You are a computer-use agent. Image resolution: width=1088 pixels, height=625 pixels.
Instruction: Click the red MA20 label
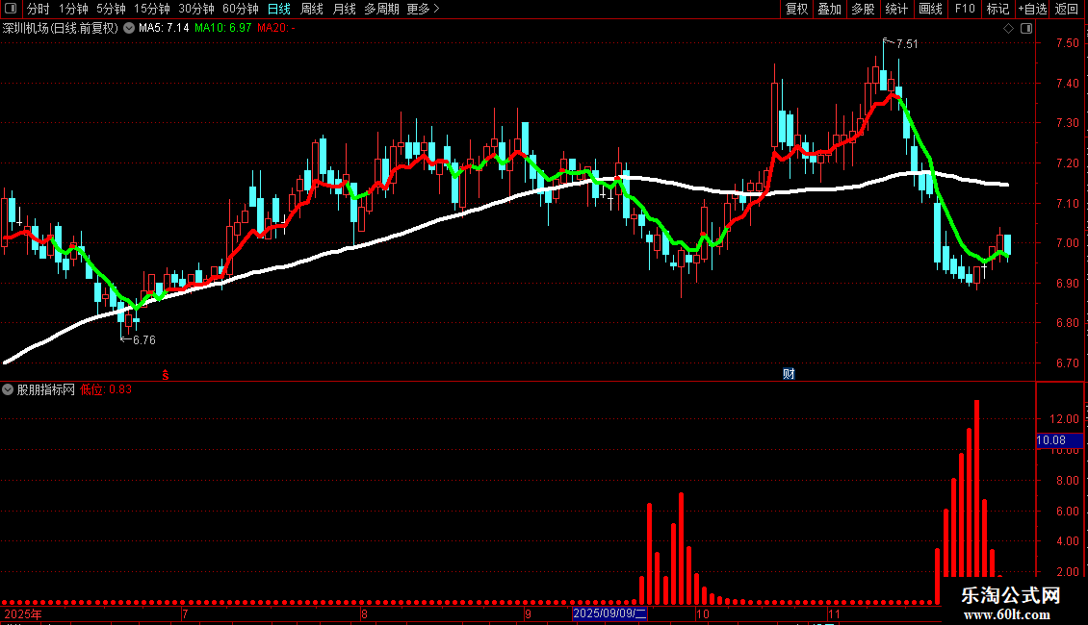point(276,29)
